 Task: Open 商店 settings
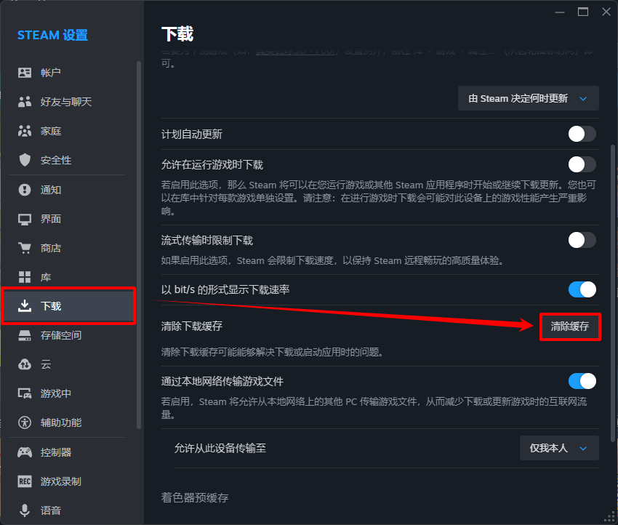[x=68, y=248]
